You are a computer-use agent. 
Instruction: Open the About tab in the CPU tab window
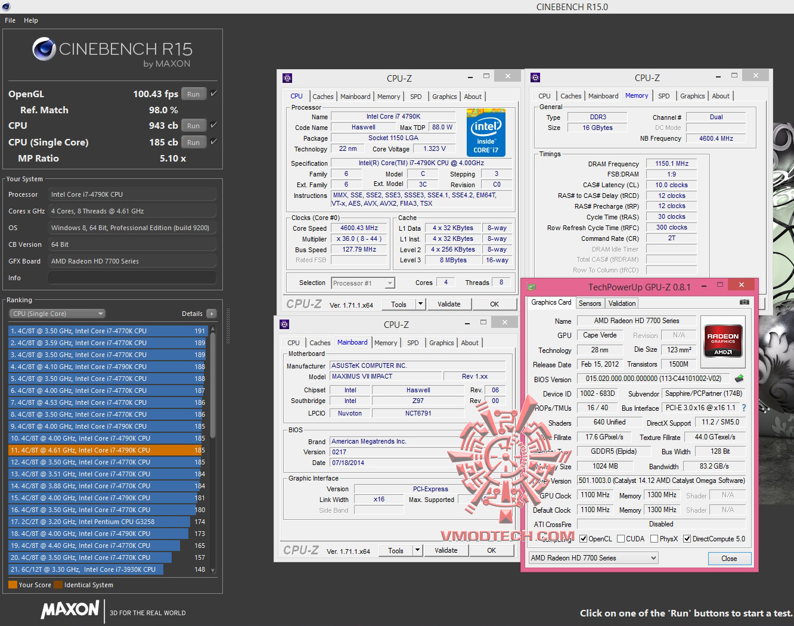pos(473,97)
